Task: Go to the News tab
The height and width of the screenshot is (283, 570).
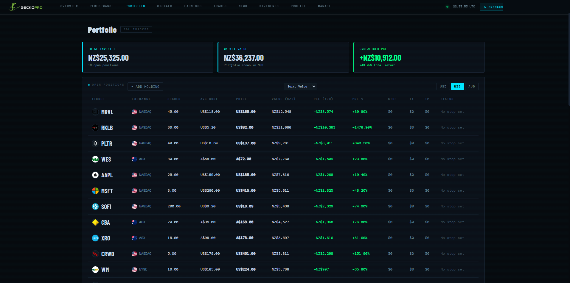Action: coord(243,6)
